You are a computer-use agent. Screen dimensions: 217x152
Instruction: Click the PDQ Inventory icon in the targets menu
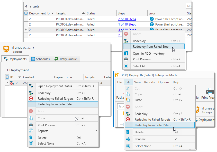point(126,53)
